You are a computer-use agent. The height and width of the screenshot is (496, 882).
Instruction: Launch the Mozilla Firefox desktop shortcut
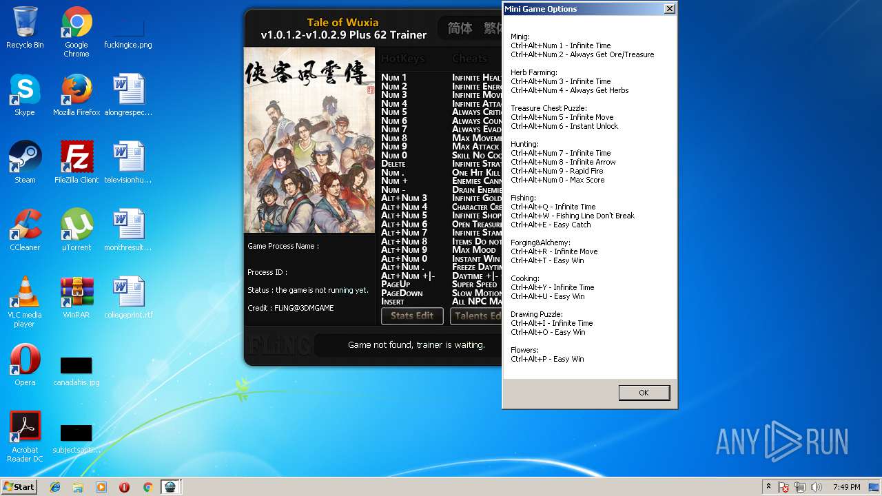click(x=76, y=95)
